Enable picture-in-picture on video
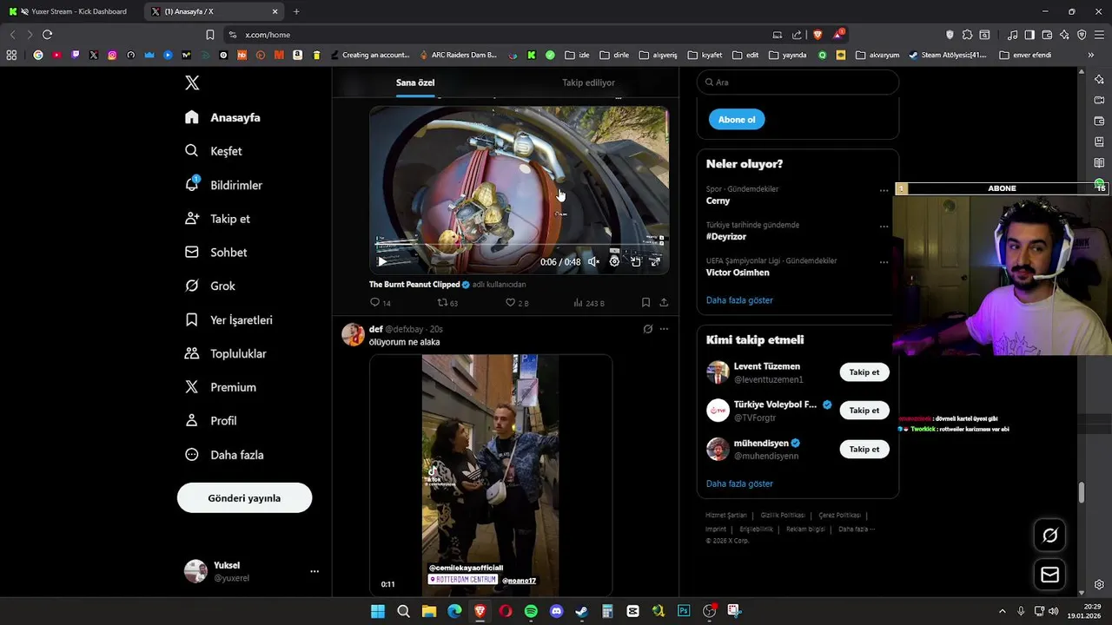 [635, 261]
